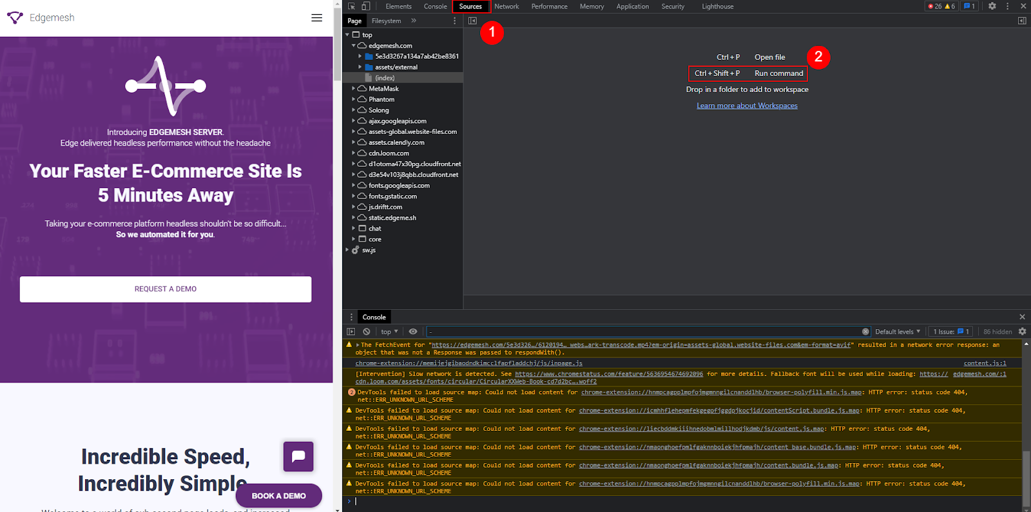Open the chromestatus.com feature link
1031x512 pixels.
(609, 374)
